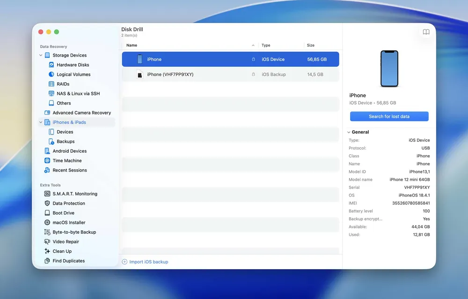Screen dimensions: 468x299
Task: Click the Hardware Disks icon
Action: tap(51, 64)
